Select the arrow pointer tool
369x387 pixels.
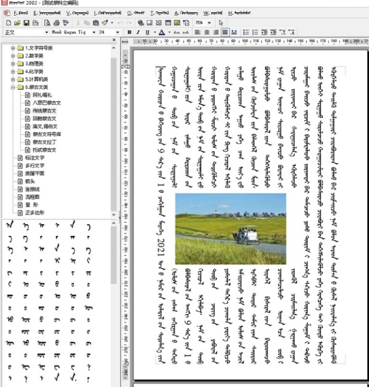[x=221, y=23]
